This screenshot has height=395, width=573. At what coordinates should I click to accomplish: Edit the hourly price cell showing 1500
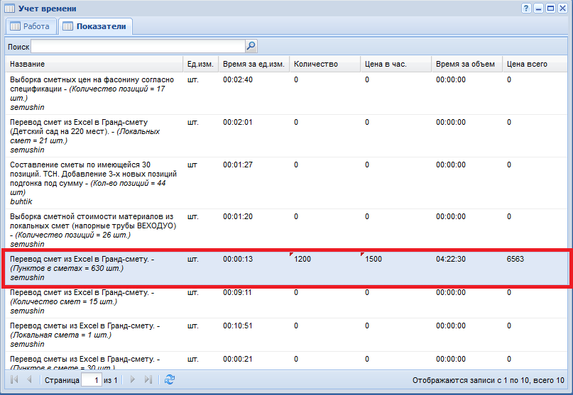click(395, 260)
